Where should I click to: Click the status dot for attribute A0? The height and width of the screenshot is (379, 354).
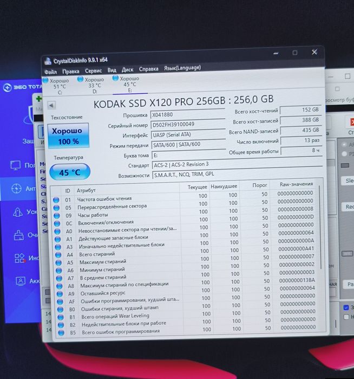pyautogui.click(x=57, y=232)
